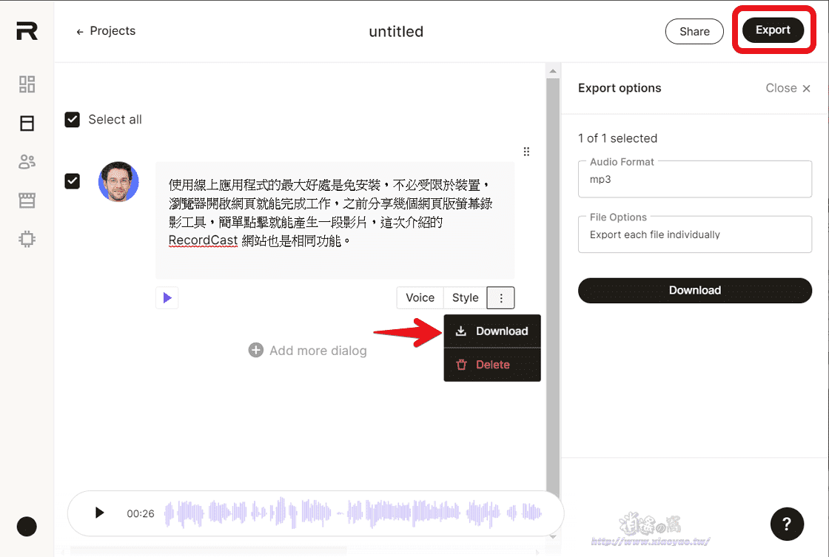Open the API chip icon in sidebar
This screenshot has width=829, height=557.
[x=27, y=239]
